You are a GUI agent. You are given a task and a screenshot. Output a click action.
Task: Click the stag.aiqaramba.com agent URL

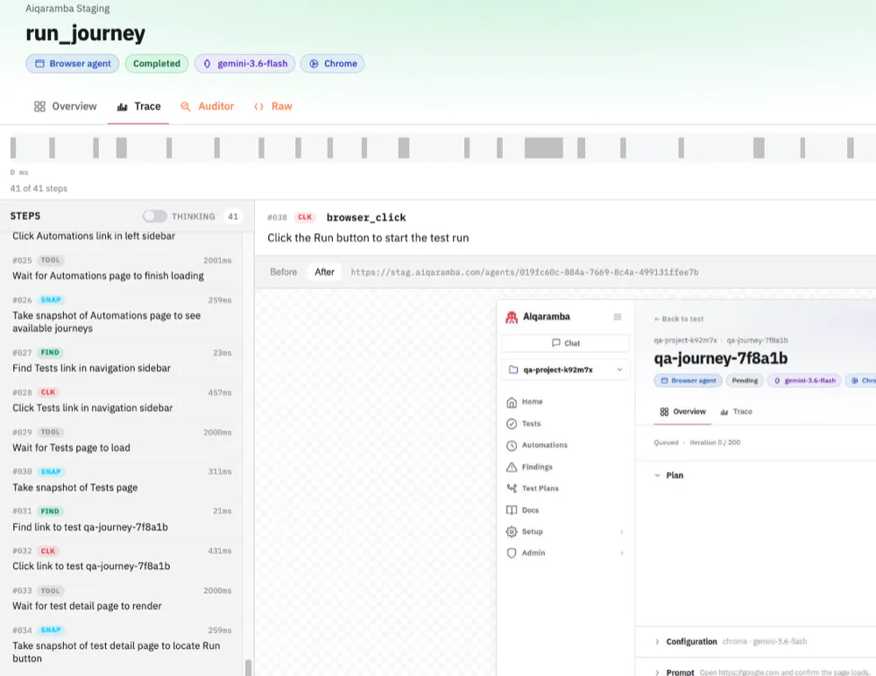click(525, 272)
